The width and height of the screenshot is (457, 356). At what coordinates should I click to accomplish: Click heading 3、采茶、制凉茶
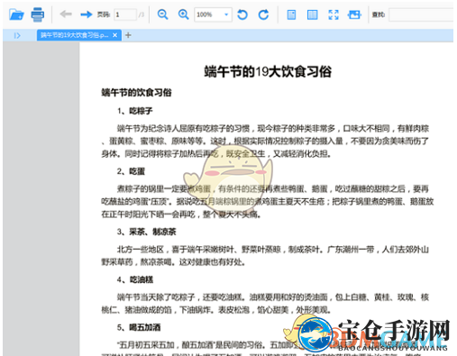[x=147, y=232]
